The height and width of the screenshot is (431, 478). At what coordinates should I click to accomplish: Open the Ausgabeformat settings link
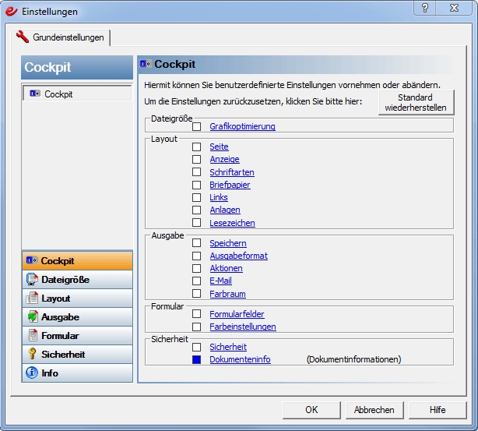tap(238, 256)
